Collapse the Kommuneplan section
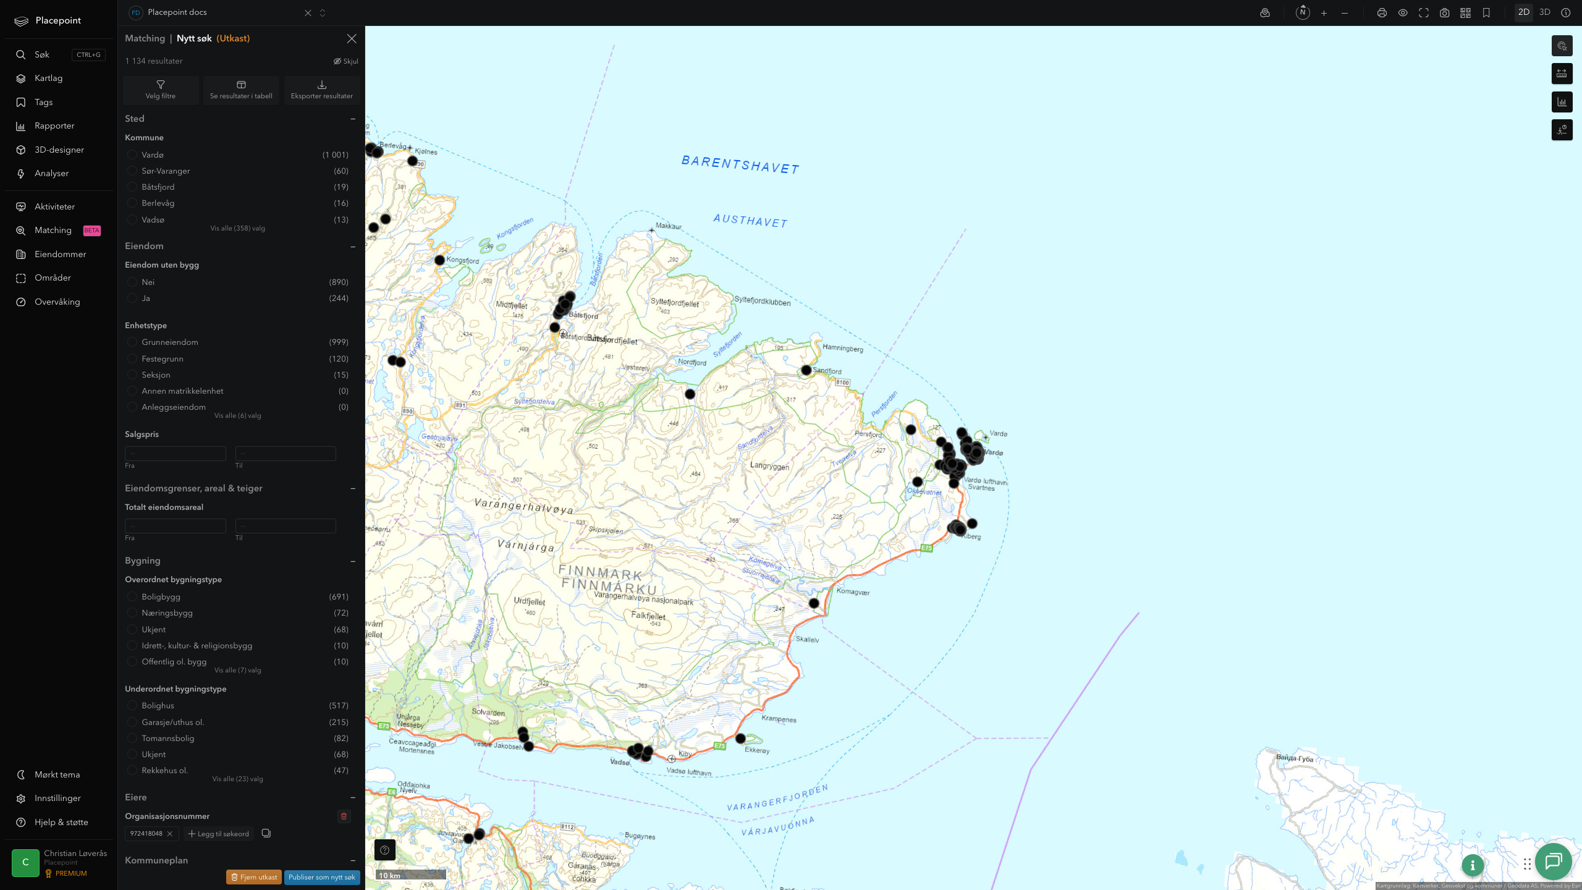This screenshot has width=1582, height=890. point(353,860)
